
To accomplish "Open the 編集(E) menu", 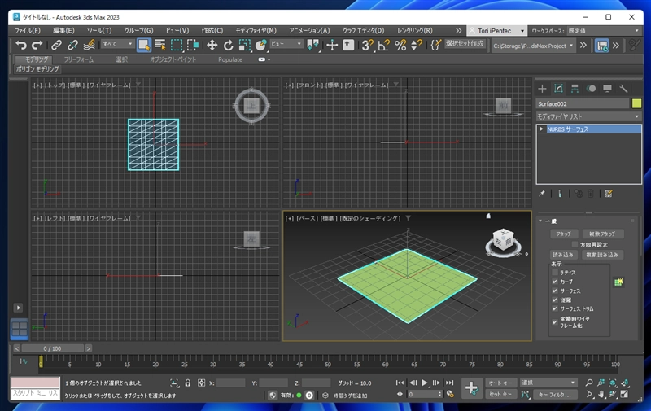I will coord(63,31).
